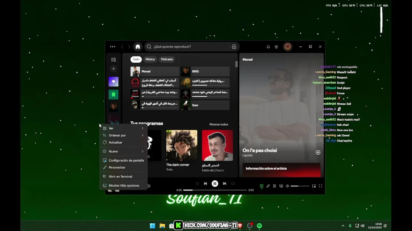Show hidden system tray icons
Viewport: 412px width, 231px height.
tap(343, 226)
